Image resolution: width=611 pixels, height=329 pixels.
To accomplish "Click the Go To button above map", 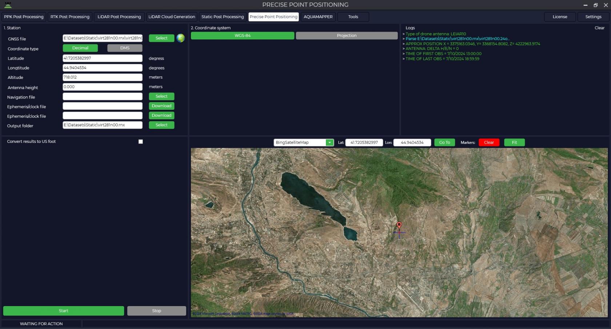I will point(444,143).
